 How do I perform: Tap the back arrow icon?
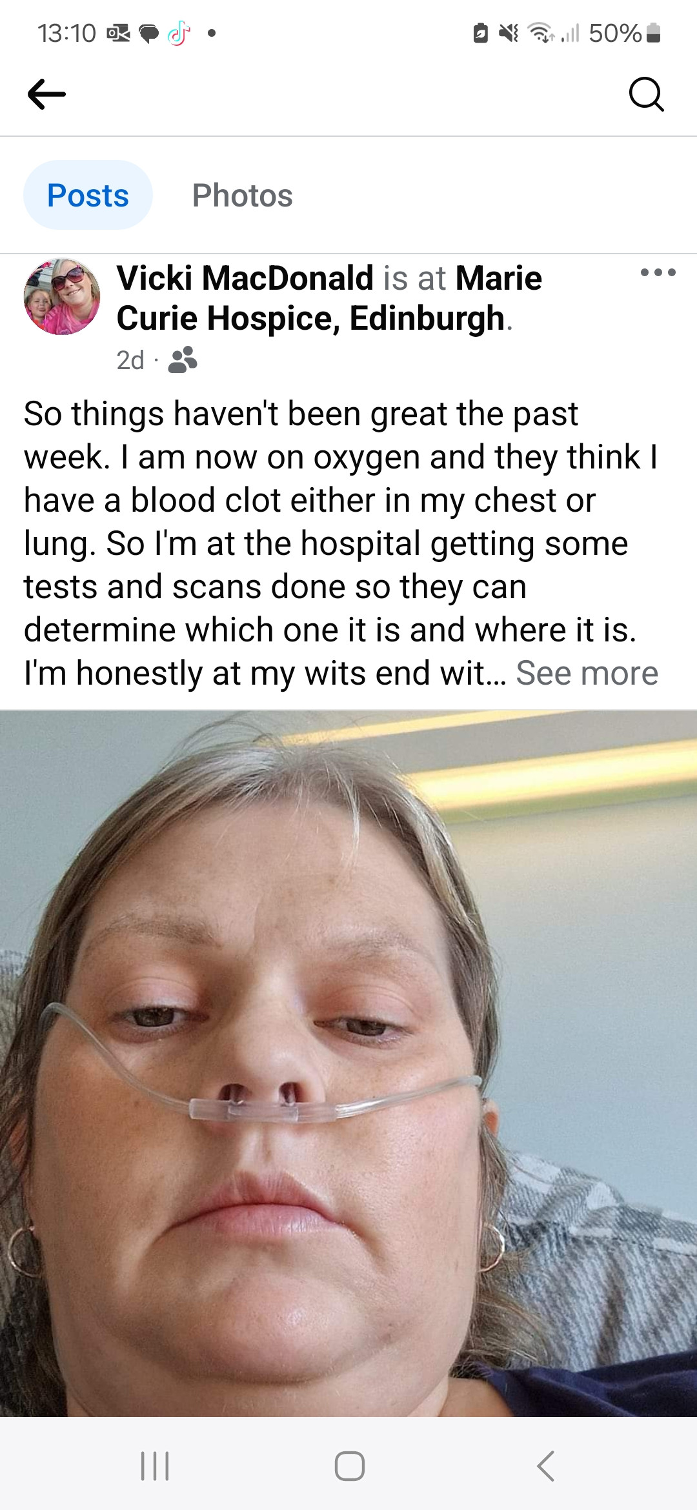click(46, 94)
